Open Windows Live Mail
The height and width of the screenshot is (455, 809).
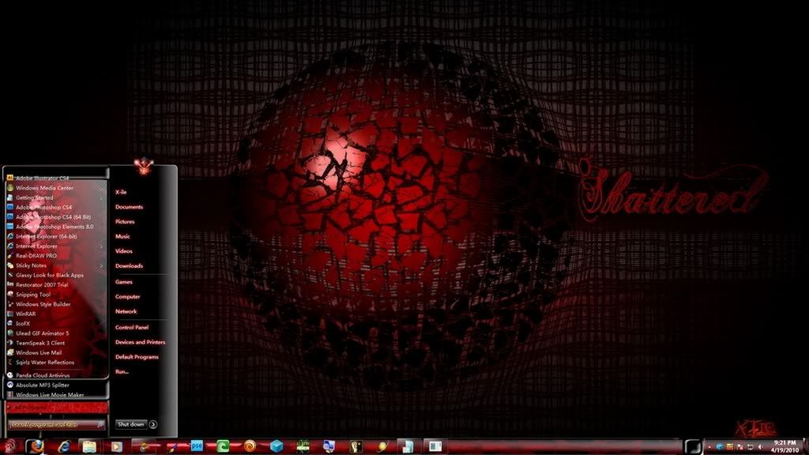click(39, 353)
